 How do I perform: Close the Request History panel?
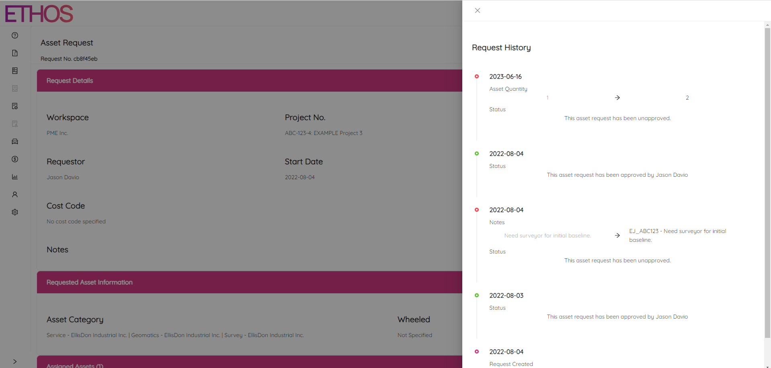click(477, 10)
